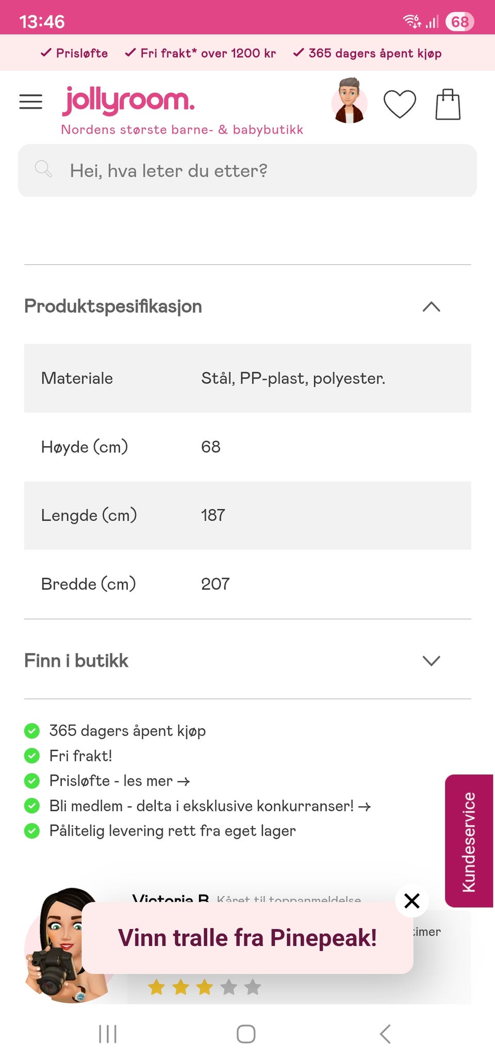Open the wishlist heart icon
Screen dimensions: 495x1062
tap(400, 104)
